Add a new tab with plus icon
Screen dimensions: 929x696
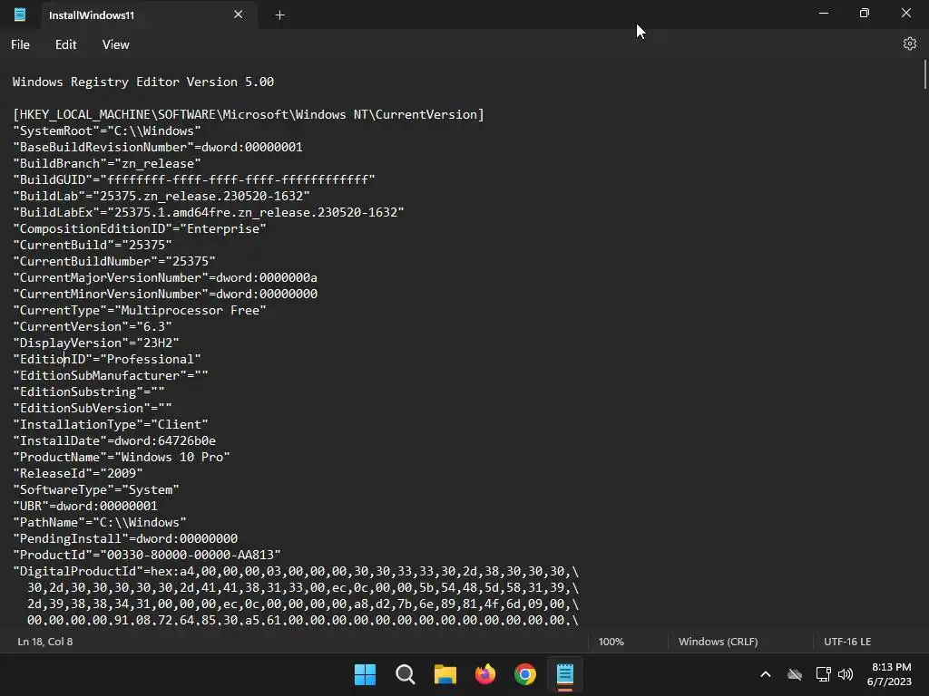279,15
